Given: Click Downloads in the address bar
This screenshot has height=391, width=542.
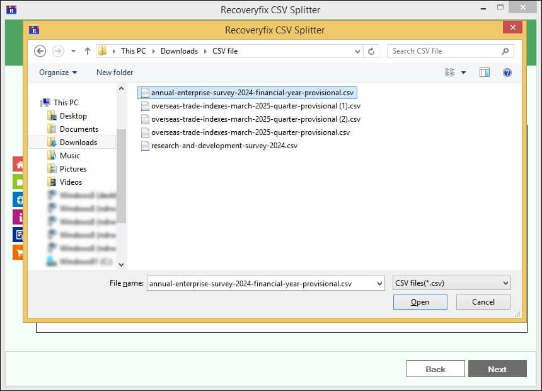Looking at the screenshot, I should coord(179,51).
